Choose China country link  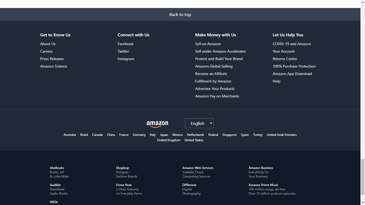coord(111,135)
